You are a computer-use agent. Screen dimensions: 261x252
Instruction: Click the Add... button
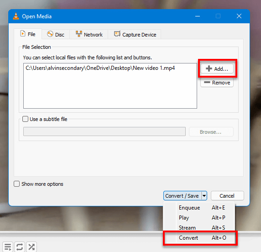[217, 68]
